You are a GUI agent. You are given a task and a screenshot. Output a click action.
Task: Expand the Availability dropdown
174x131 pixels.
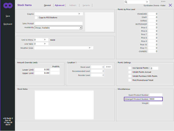tap(81, 27)
